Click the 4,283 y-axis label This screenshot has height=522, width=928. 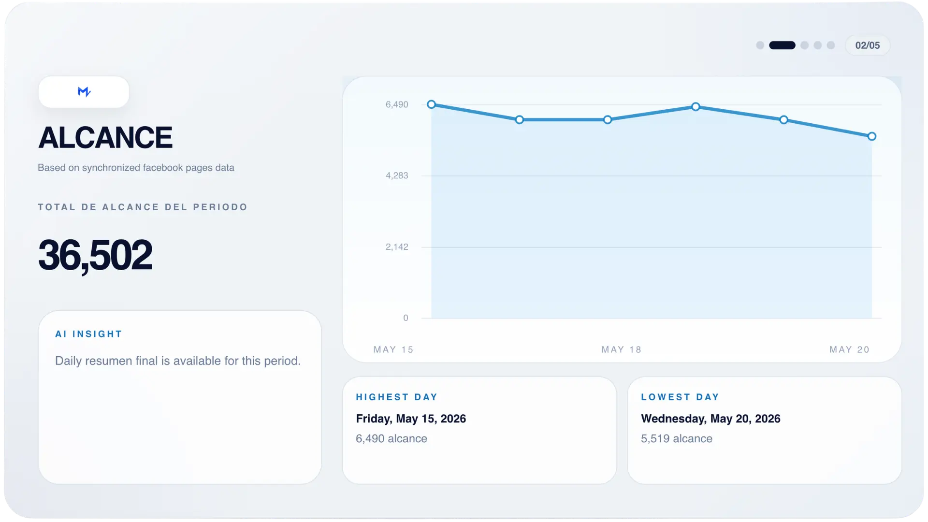pos(397,175)
